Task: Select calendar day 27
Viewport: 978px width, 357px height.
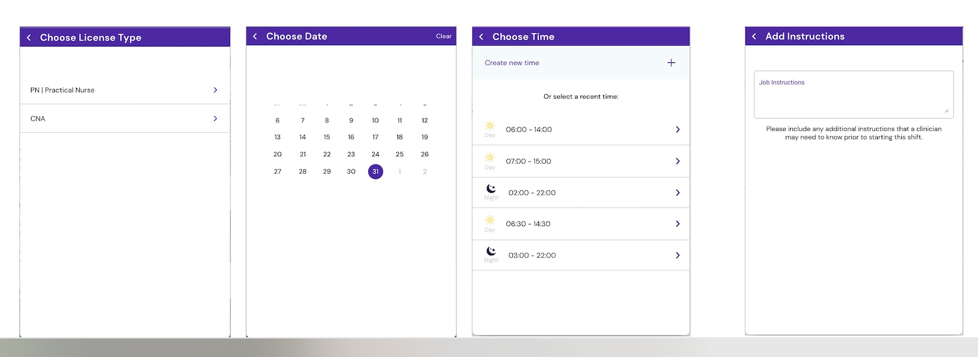Action: pos(278,172)
